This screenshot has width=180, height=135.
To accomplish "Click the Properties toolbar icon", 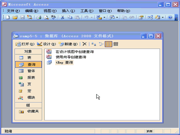I will pyautogui.click(x=141, y=17).
